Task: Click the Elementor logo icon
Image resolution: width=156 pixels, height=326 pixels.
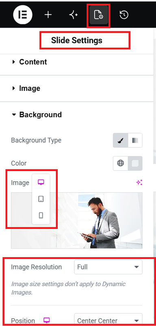Action: click(23, 15)
